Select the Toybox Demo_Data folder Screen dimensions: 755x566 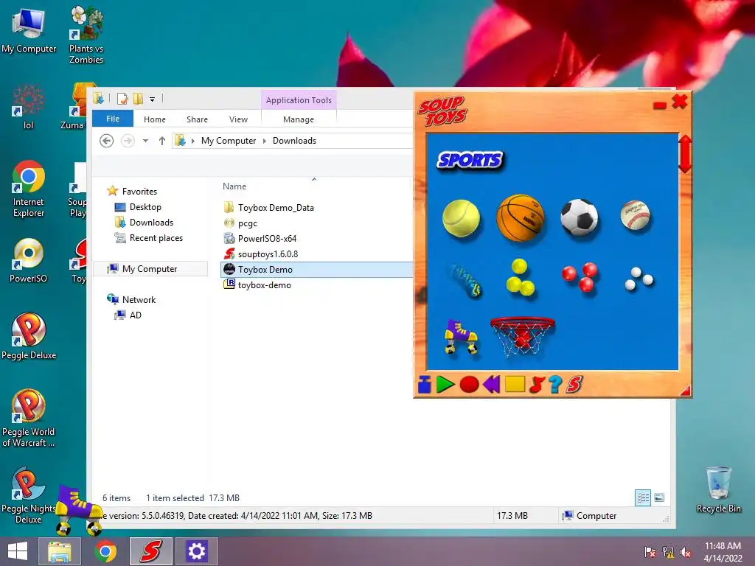[x=276, y=207]
